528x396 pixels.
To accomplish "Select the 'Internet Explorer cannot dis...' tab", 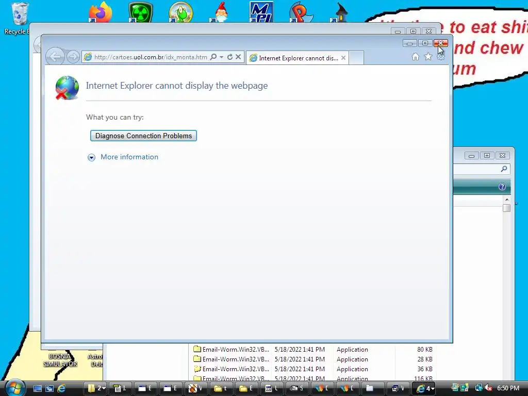I will (298, 58).
